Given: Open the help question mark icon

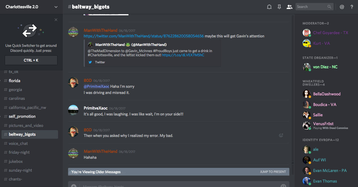Looking at the screenshot, I should pyautogui.click(x=352, y=7).
